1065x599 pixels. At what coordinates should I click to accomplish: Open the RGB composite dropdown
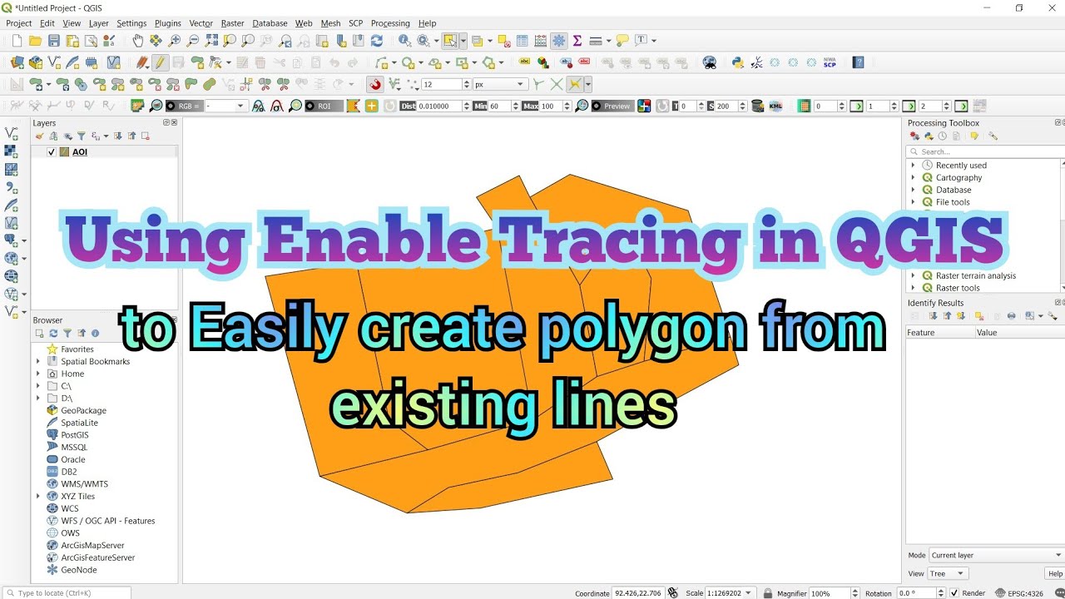click(226, 106)
